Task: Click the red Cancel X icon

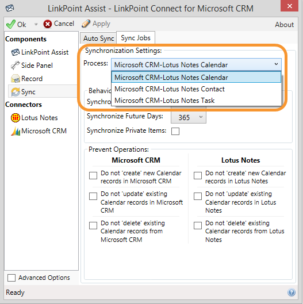Action: 48,24
